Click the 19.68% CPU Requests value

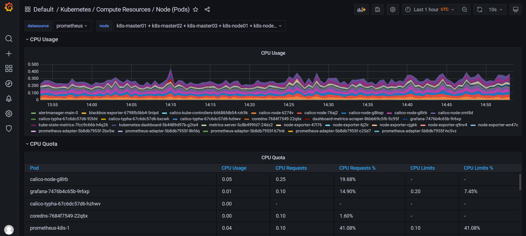347,179
